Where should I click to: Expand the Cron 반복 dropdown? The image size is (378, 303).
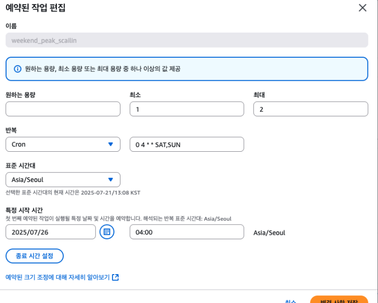point(63,144)
